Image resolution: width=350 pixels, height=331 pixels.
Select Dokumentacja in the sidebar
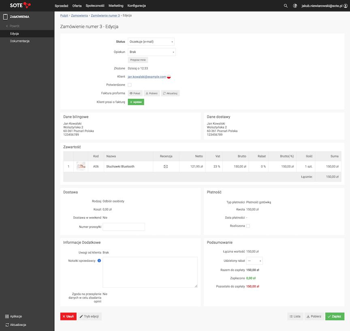(x=20, y=41)
